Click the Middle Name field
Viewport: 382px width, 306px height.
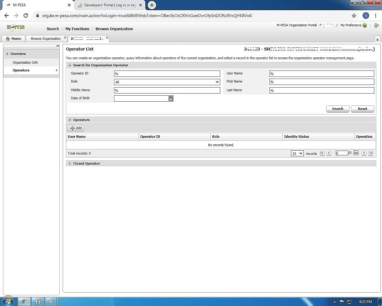coord(167,90)
